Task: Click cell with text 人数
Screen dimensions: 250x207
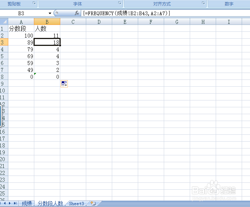Action: pos(47,29)
